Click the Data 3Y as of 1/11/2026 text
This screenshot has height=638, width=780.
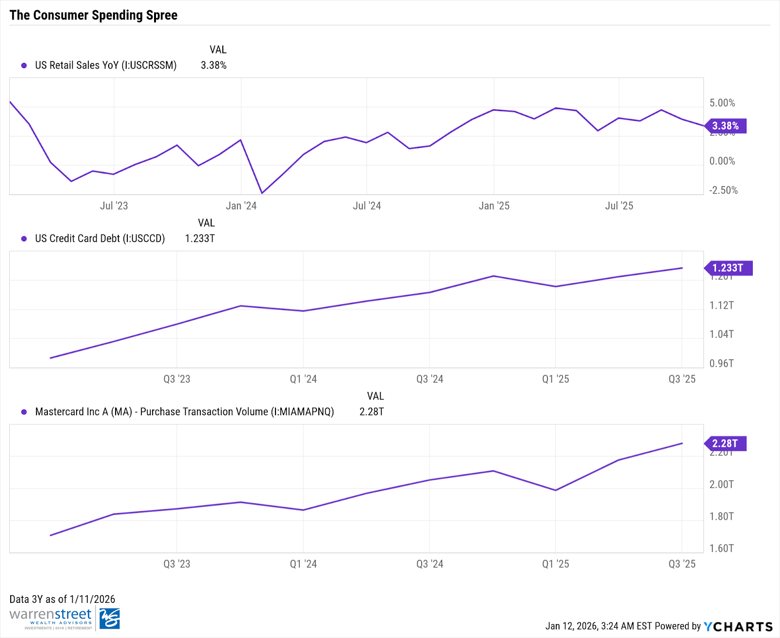point(62,599)
